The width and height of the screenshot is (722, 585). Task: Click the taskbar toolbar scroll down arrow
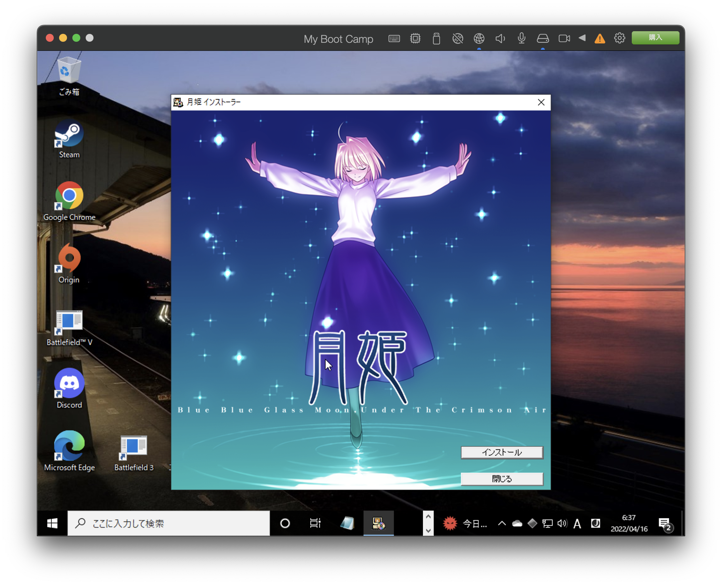coord(428,530)
